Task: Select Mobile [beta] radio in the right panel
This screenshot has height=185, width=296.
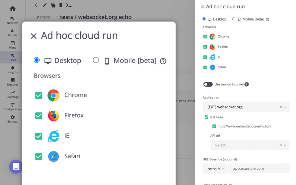Action: 234,19
